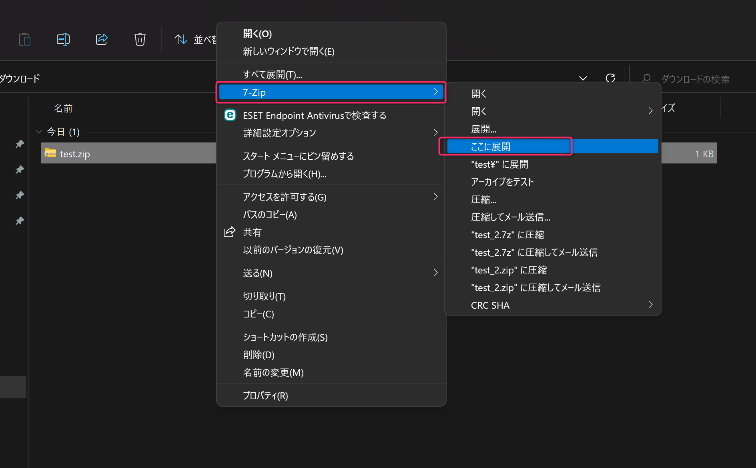The height and width of the screenshot is (468, 756).
Task: Open プロパティ(R) from context menu
Action: tap(265, 396)
